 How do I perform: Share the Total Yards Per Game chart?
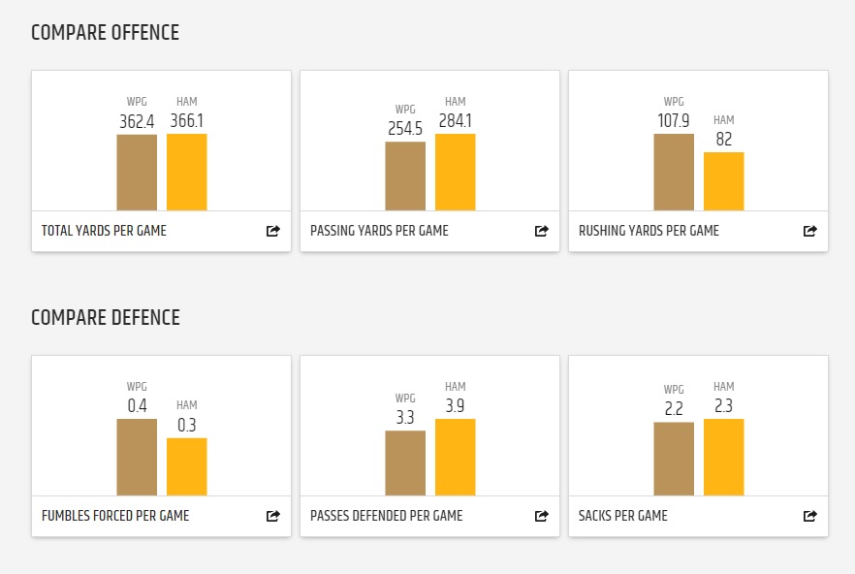(273, 231)
